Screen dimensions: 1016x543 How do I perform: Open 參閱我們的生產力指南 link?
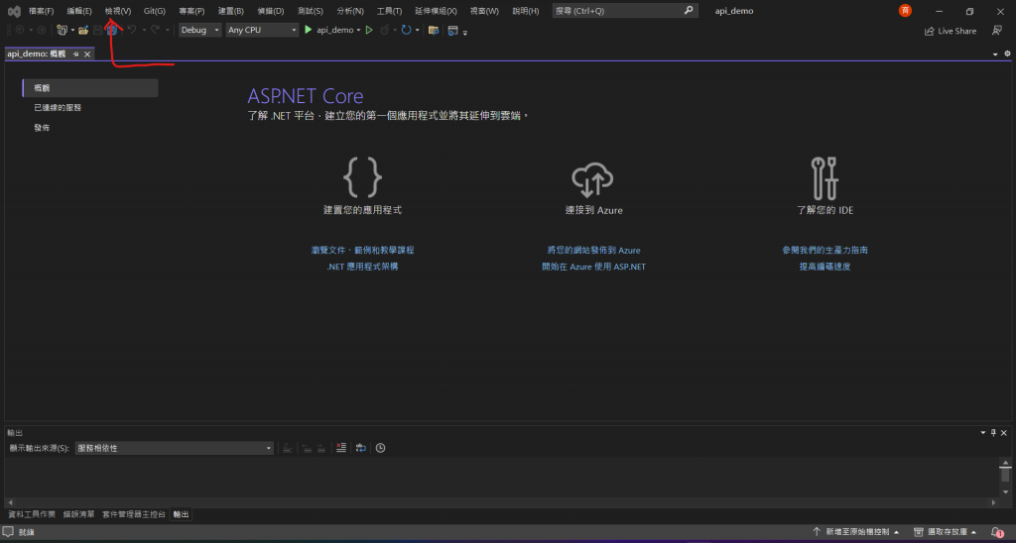tap(825, 250)
